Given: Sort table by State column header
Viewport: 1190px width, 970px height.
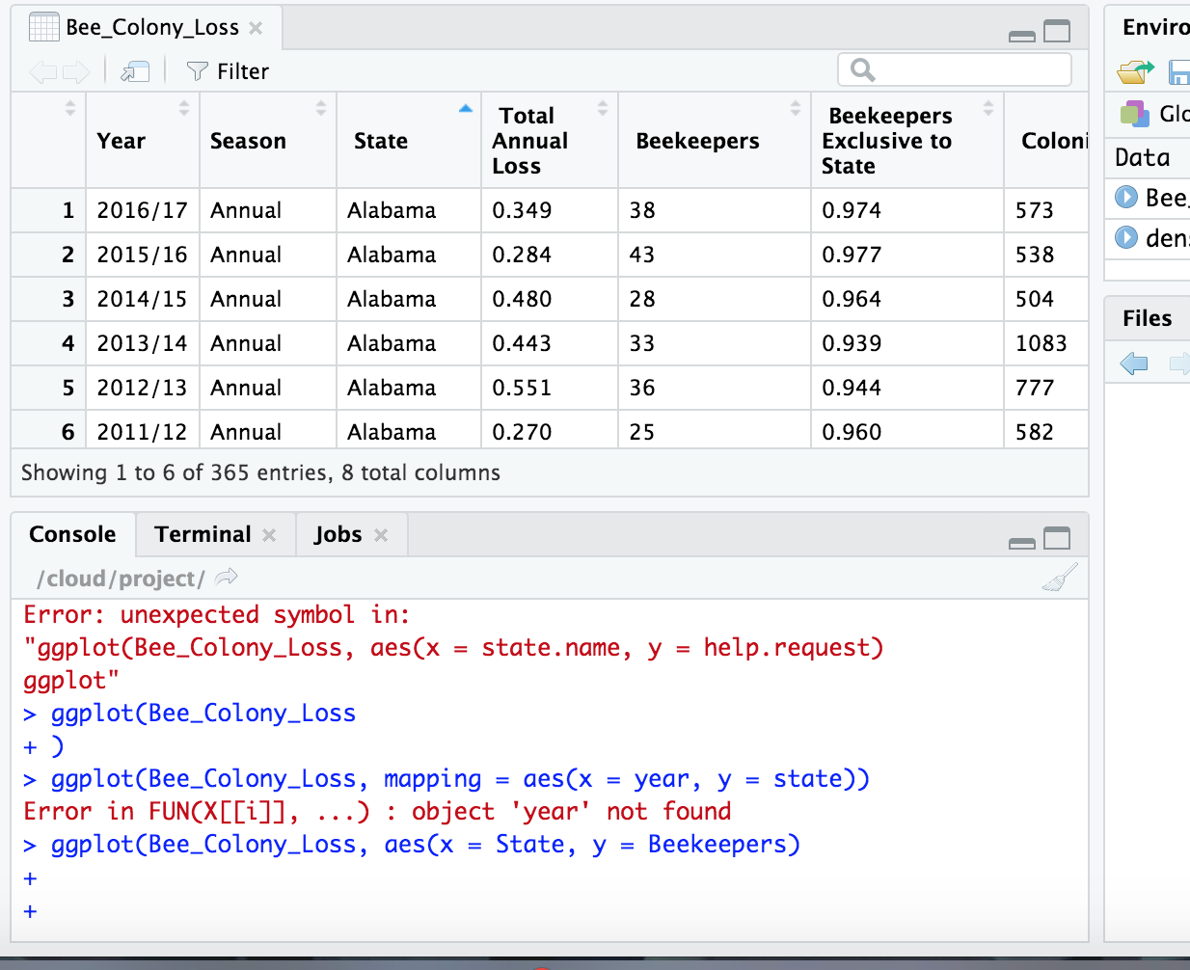Looking at the screenshot, I should pyautogui.click(x=381, y=141).
